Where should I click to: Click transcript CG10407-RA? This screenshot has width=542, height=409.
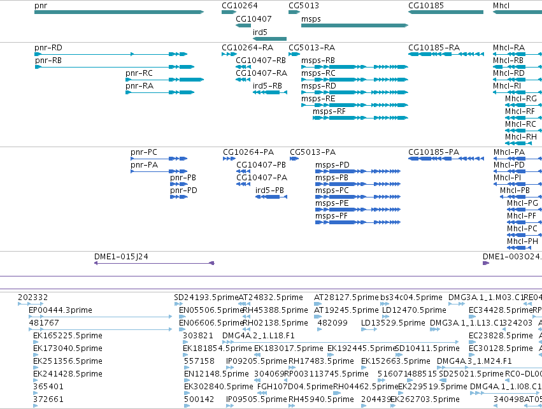point(243,80)
